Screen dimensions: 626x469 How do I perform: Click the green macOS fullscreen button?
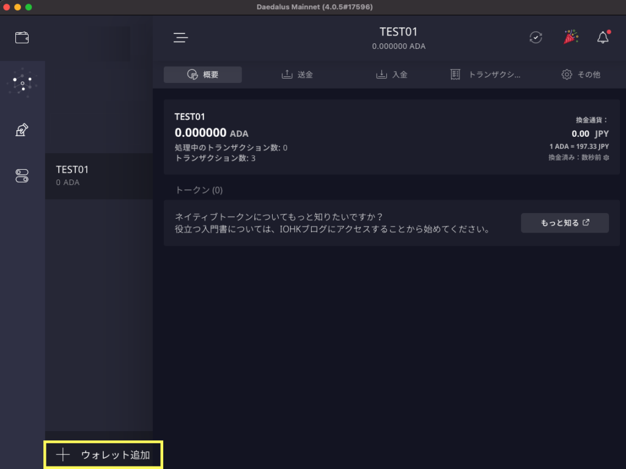point(28,7)
